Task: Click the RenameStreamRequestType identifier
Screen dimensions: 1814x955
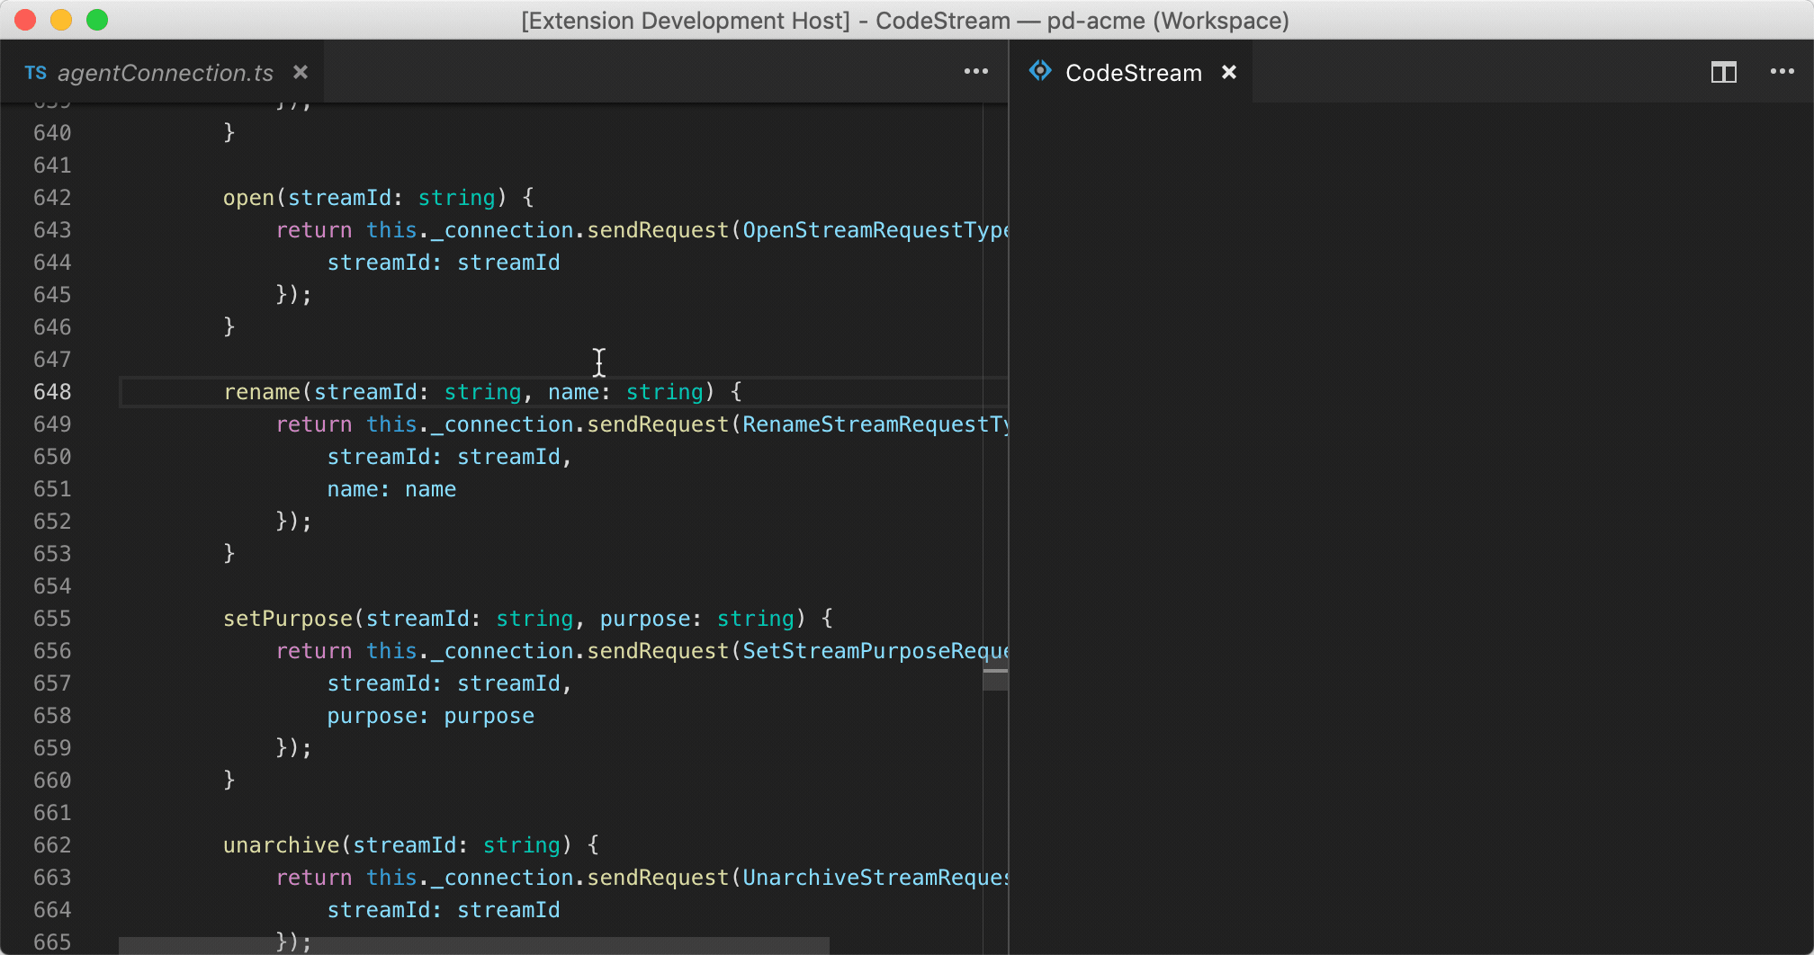Action: [873, 424]
